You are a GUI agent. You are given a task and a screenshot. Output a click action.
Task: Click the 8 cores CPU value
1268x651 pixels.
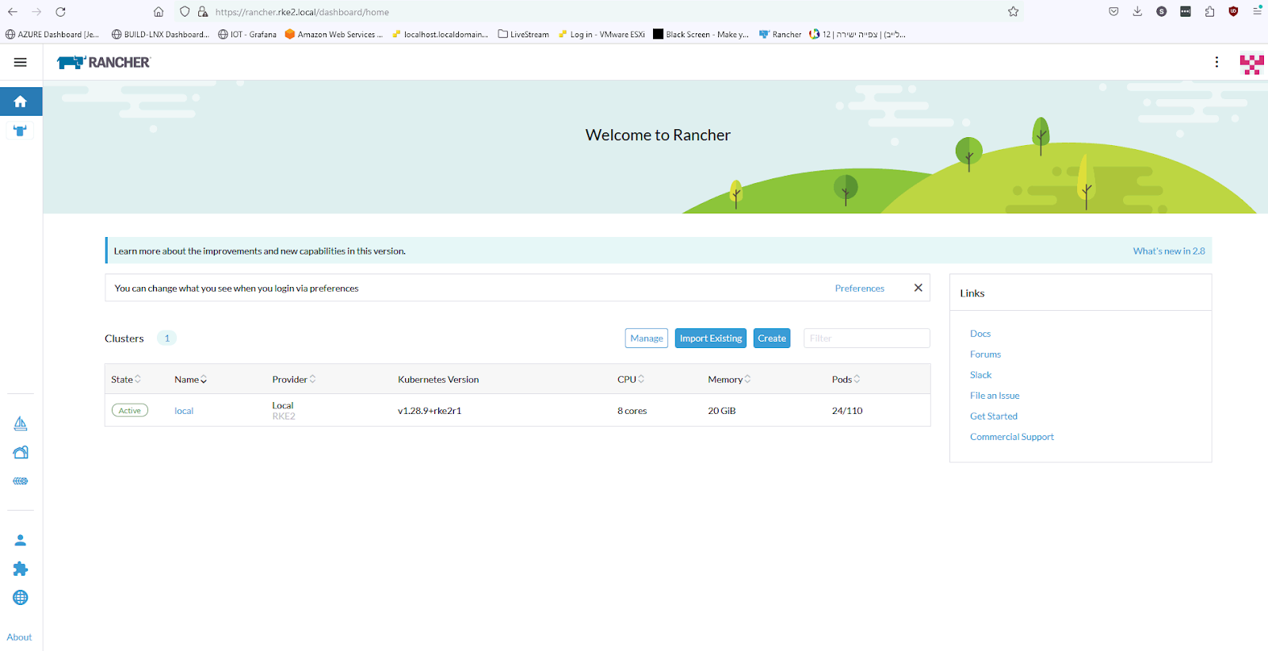632,411
